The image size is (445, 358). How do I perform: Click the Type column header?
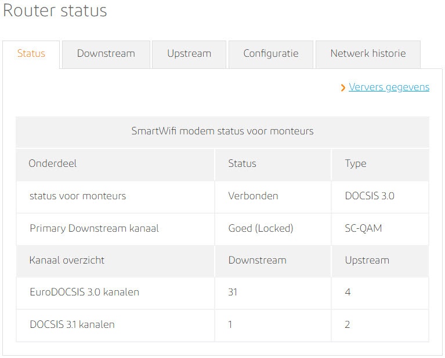(x=356, y=163)
